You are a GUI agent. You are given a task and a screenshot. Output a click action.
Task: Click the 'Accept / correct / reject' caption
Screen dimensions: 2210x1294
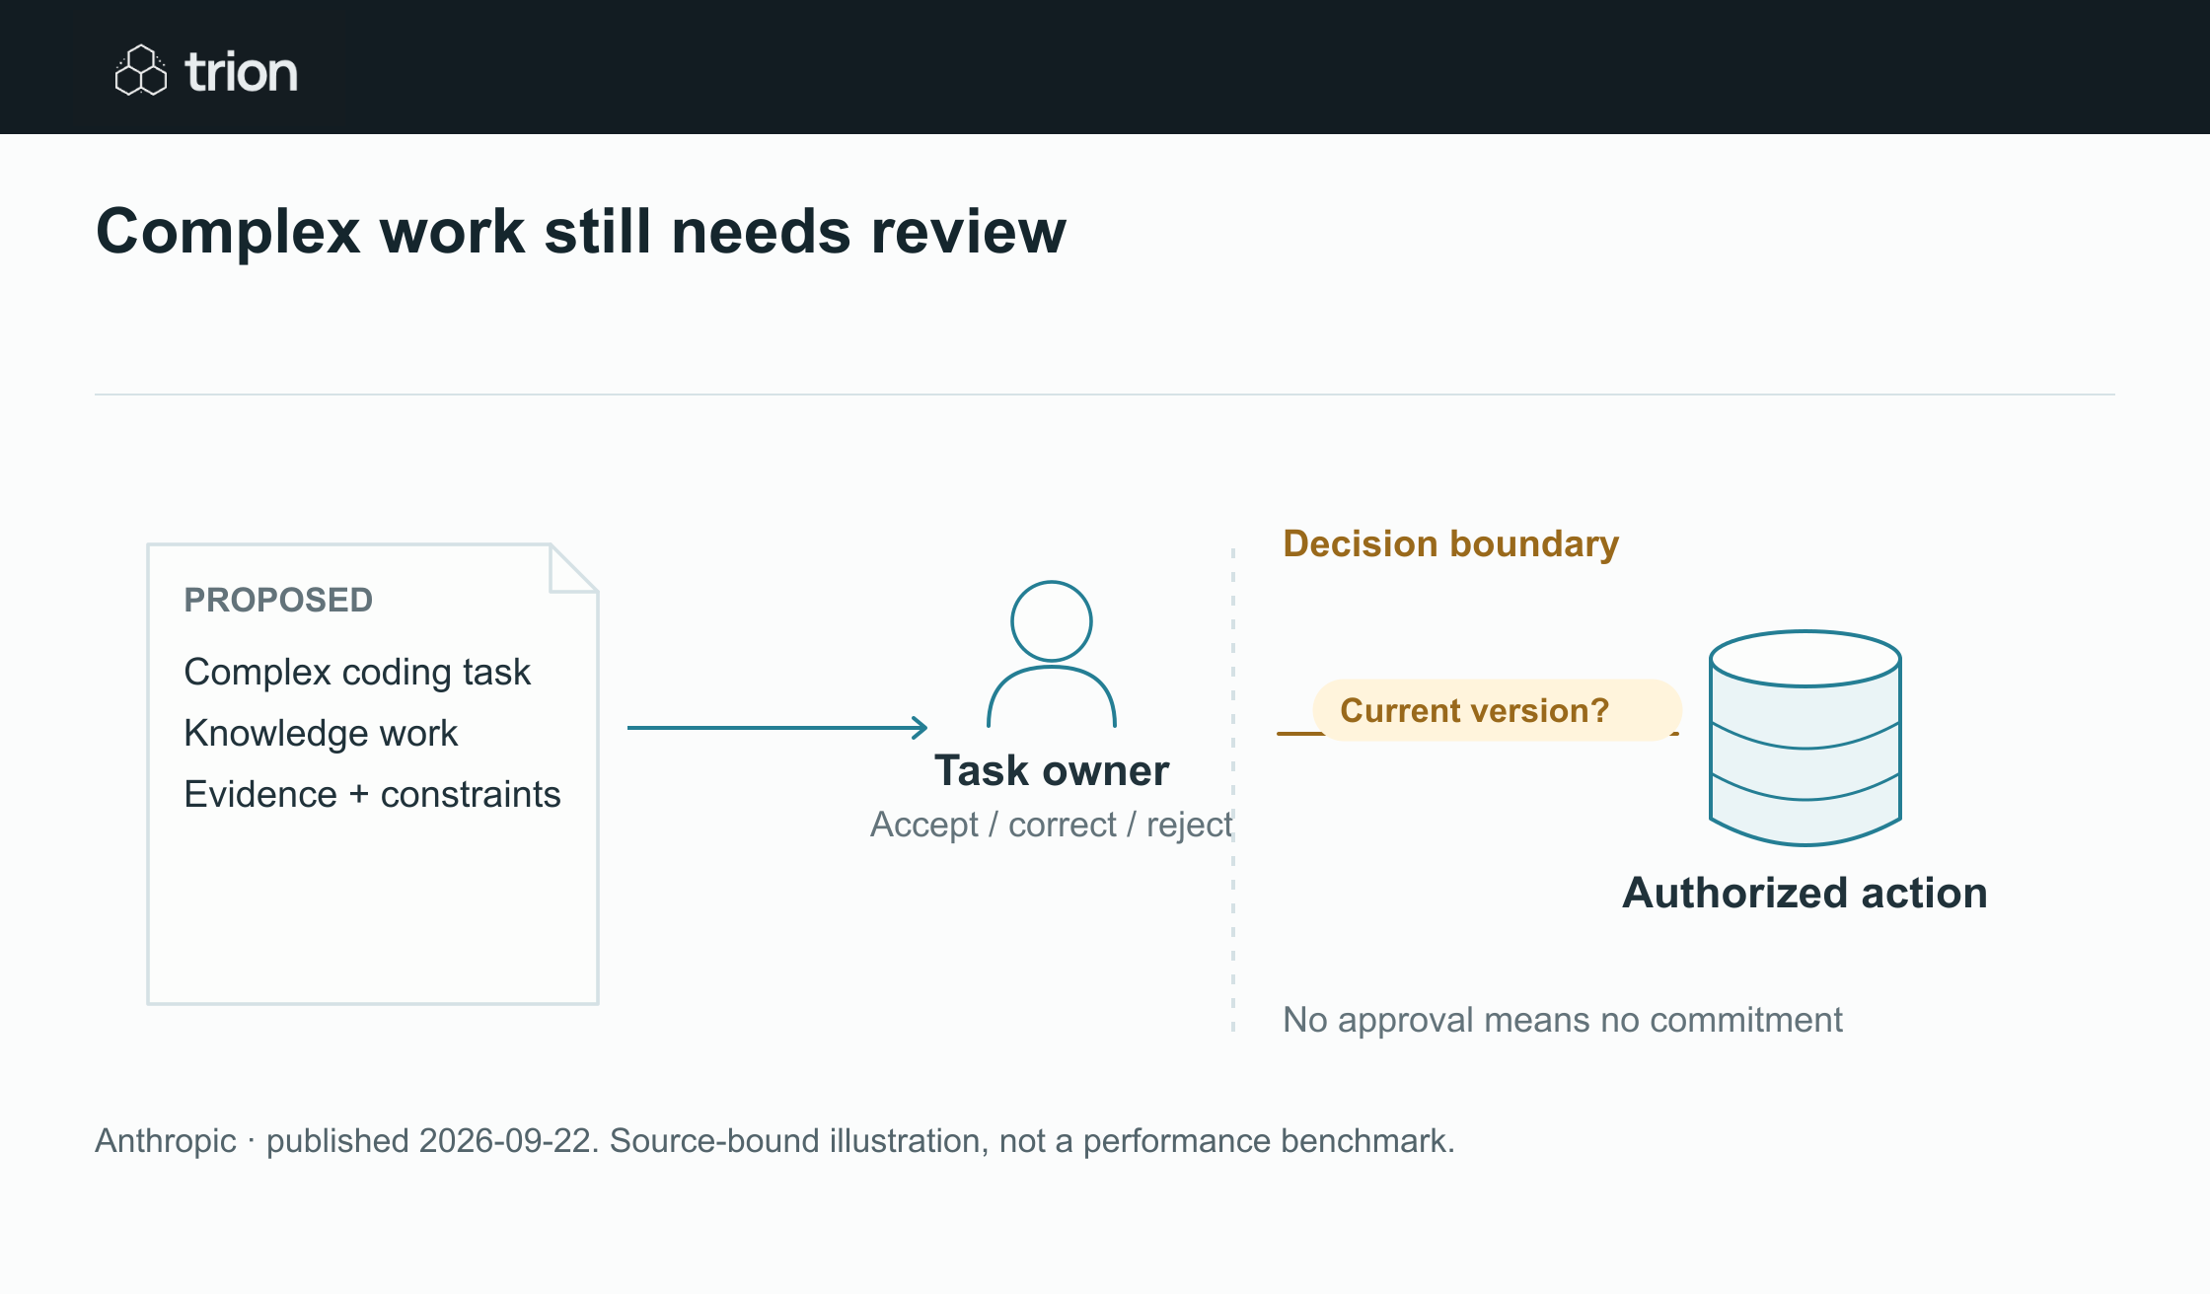[x=1052, y=825]
